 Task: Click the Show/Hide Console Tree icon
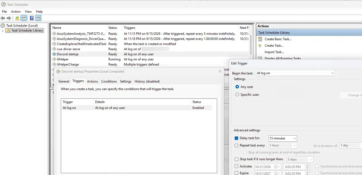24,18
